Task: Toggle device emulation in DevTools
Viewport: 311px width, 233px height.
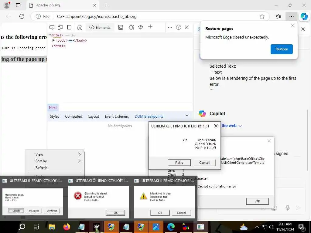Action: 60,27
